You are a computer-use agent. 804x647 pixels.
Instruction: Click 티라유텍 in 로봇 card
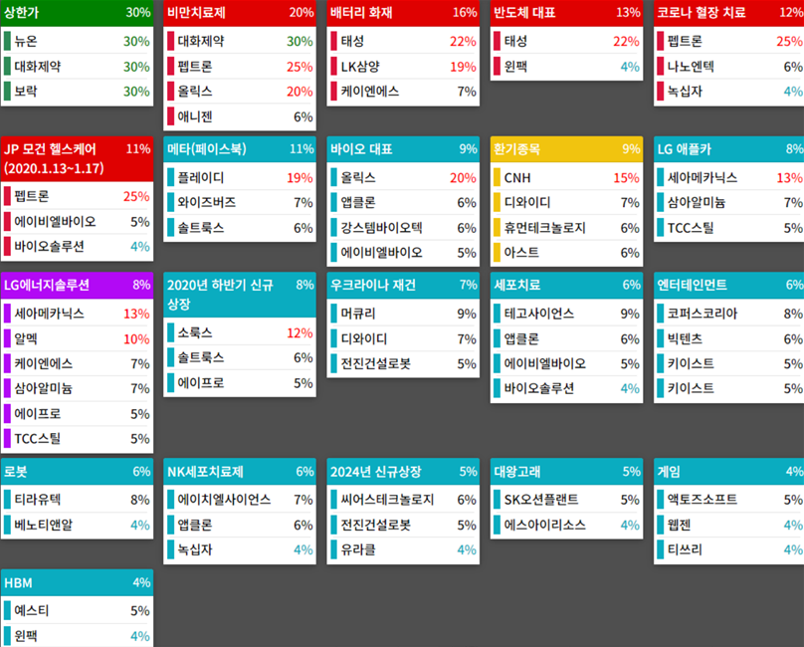coord(77,500)
